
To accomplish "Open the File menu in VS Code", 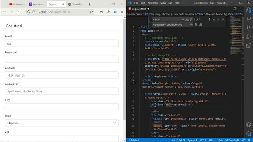I will click(x=136, y=3).
